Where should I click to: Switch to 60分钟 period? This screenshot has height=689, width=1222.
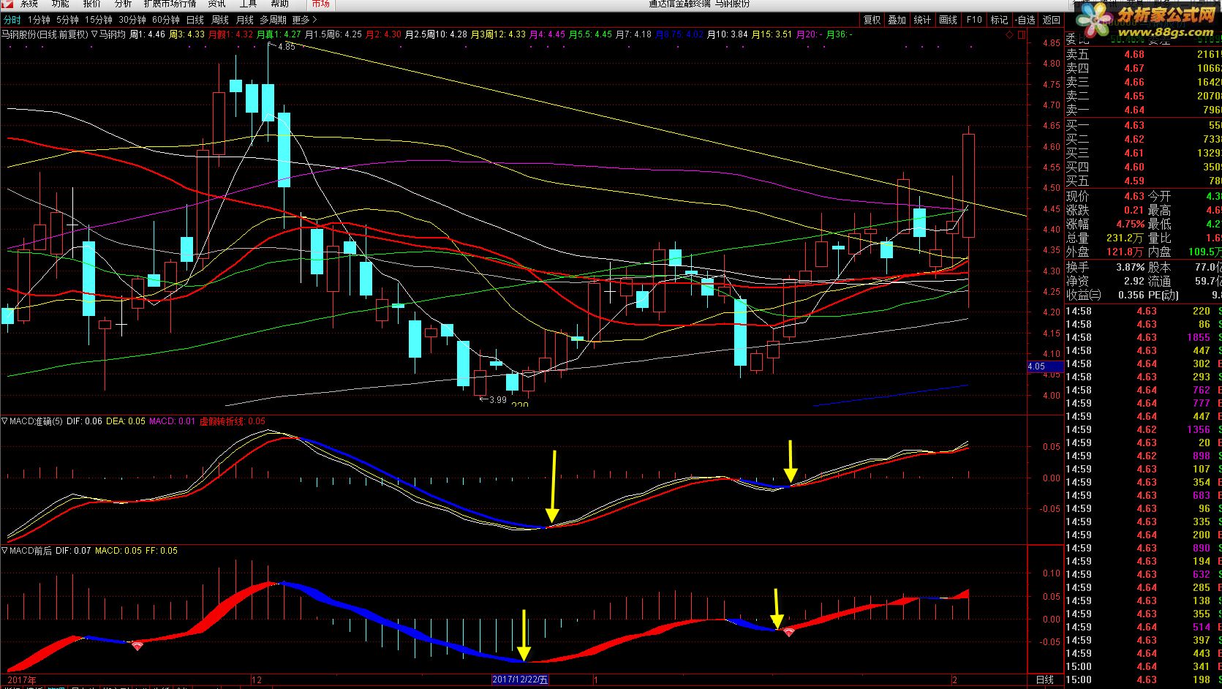[x=166, y=20]
